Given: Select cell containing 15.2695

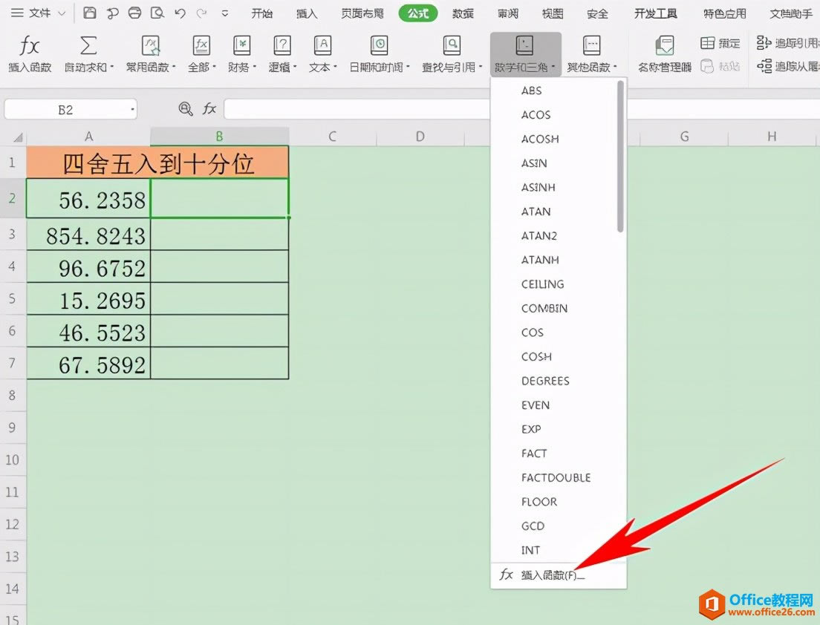Looking at the screenshot, I should [x=88, y=299].
